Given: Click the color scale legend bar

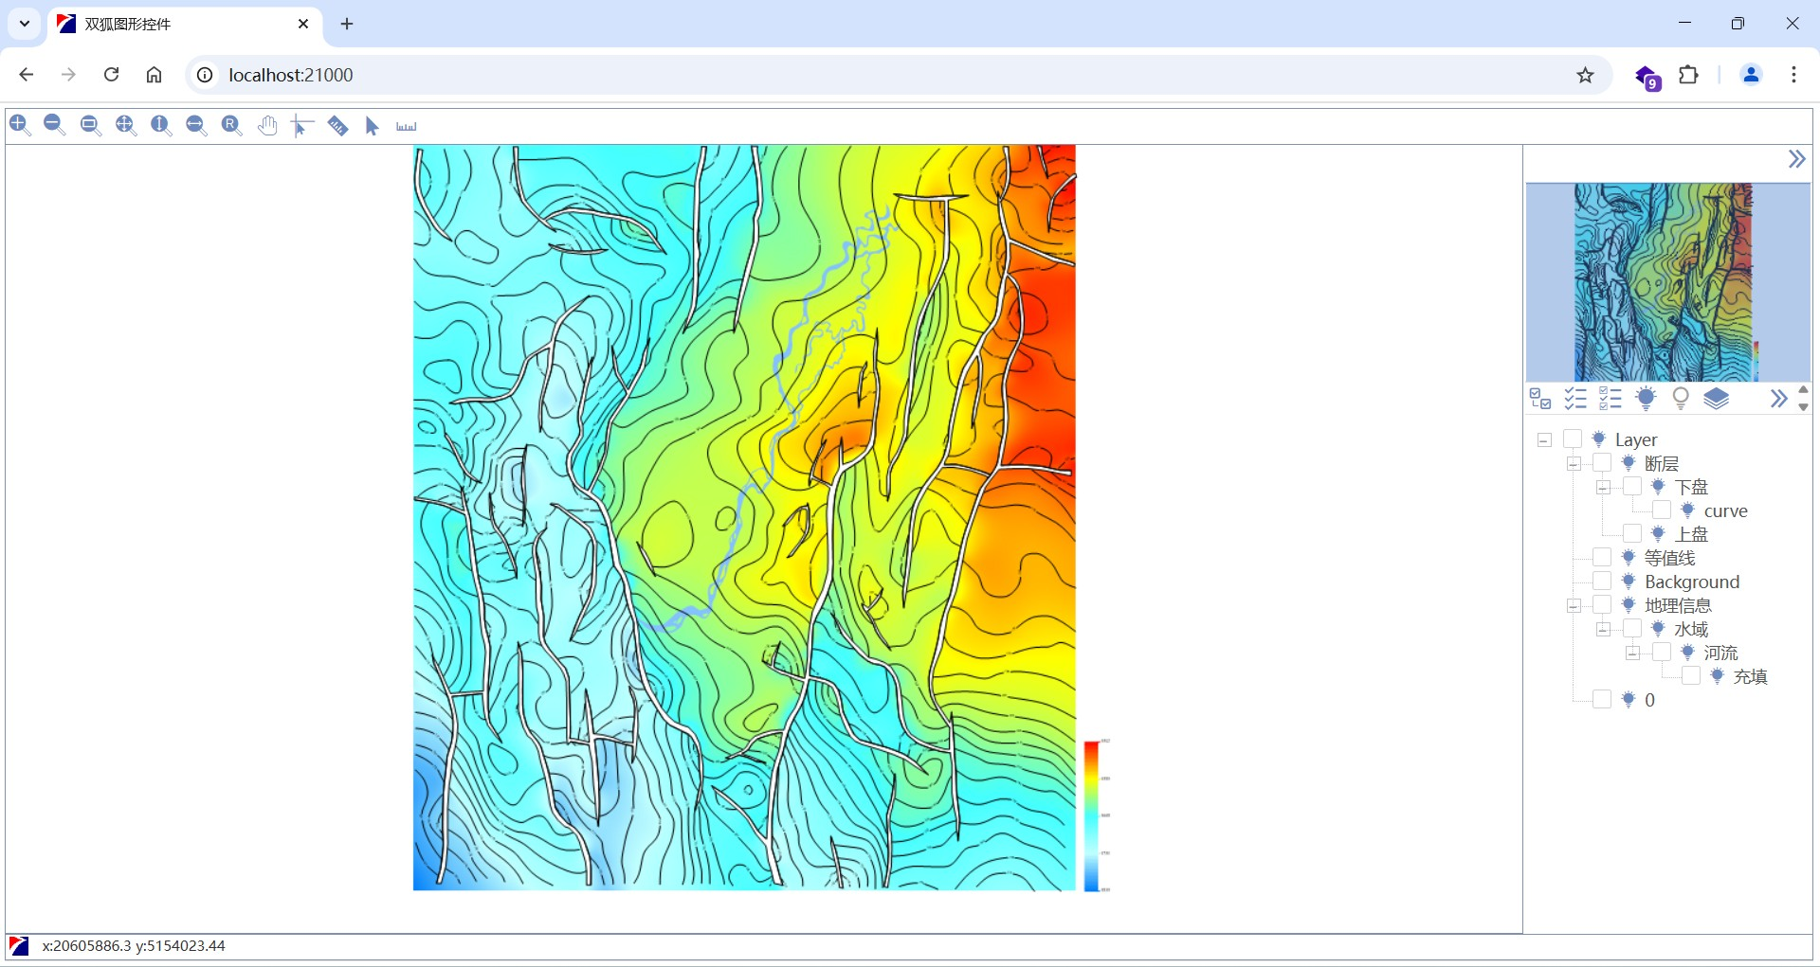Looking at the screenshot, I should [x=1091, y=815].
